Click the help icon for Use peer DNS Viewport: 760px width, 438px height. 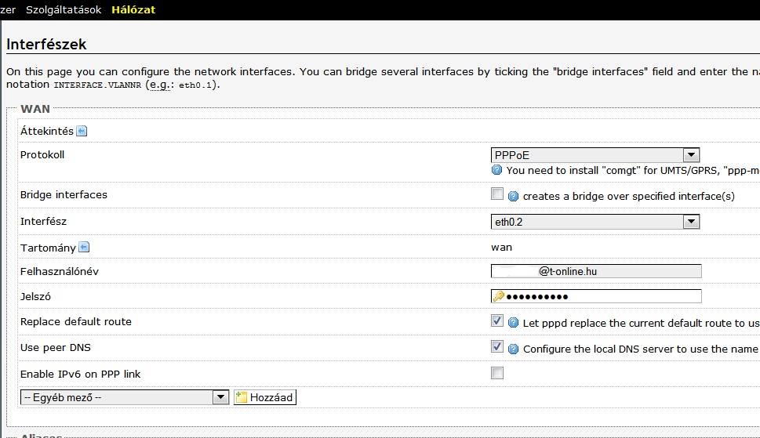click(x=514, y=349)
